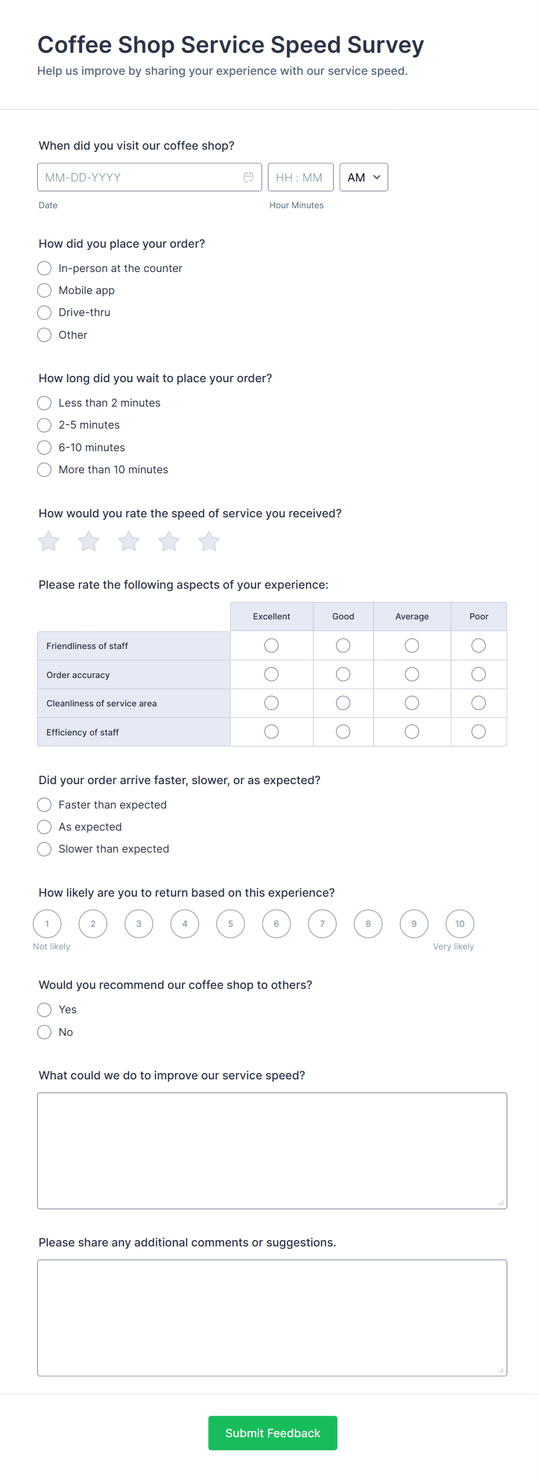Rate service speed four stars
Image resolution: width=539 pixels, height=1479 pixels.
click(169, 542)
